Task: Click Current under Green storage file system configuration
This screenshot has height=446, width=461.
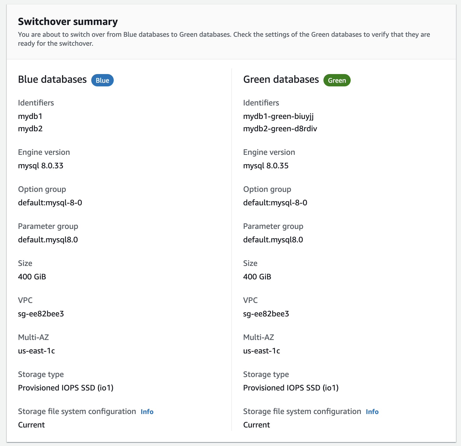Action: (x=256, y=425)
